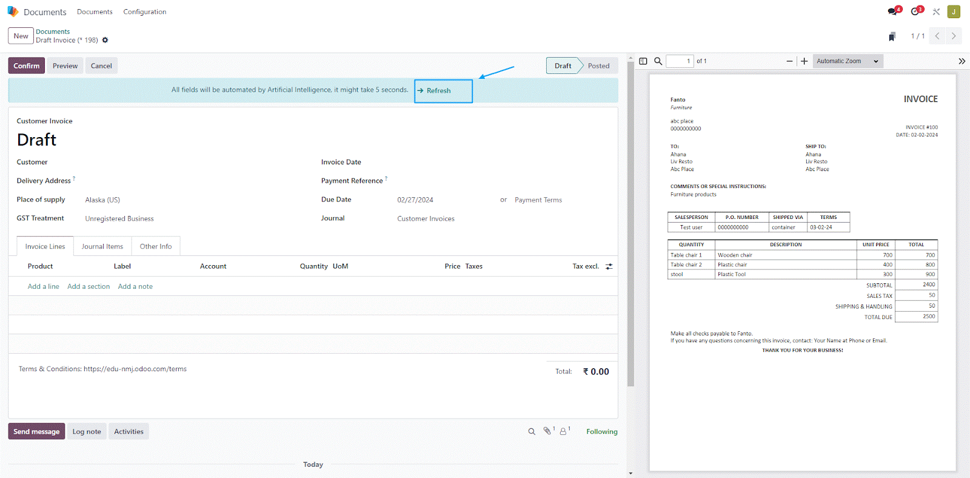
Task: Click the bookmark-style icon near the record pager
Action: [x=892, y=36]
